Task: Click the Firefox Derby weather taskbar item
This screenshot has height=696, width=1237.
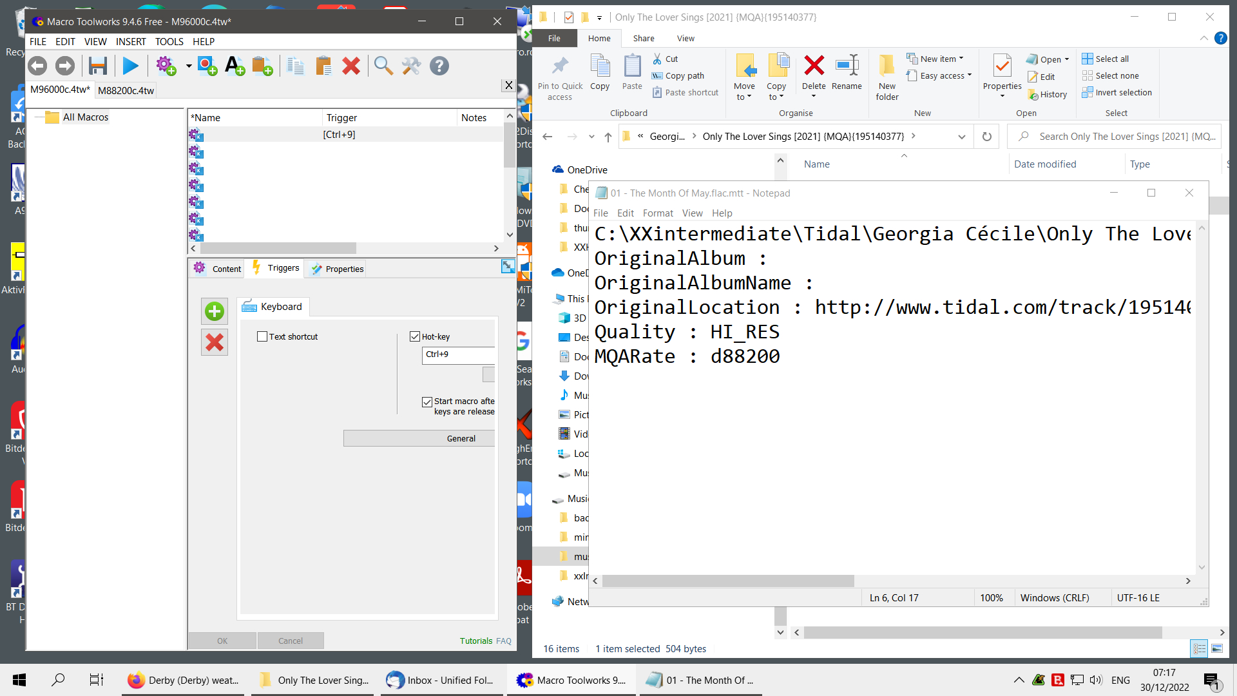Action: 184,680
